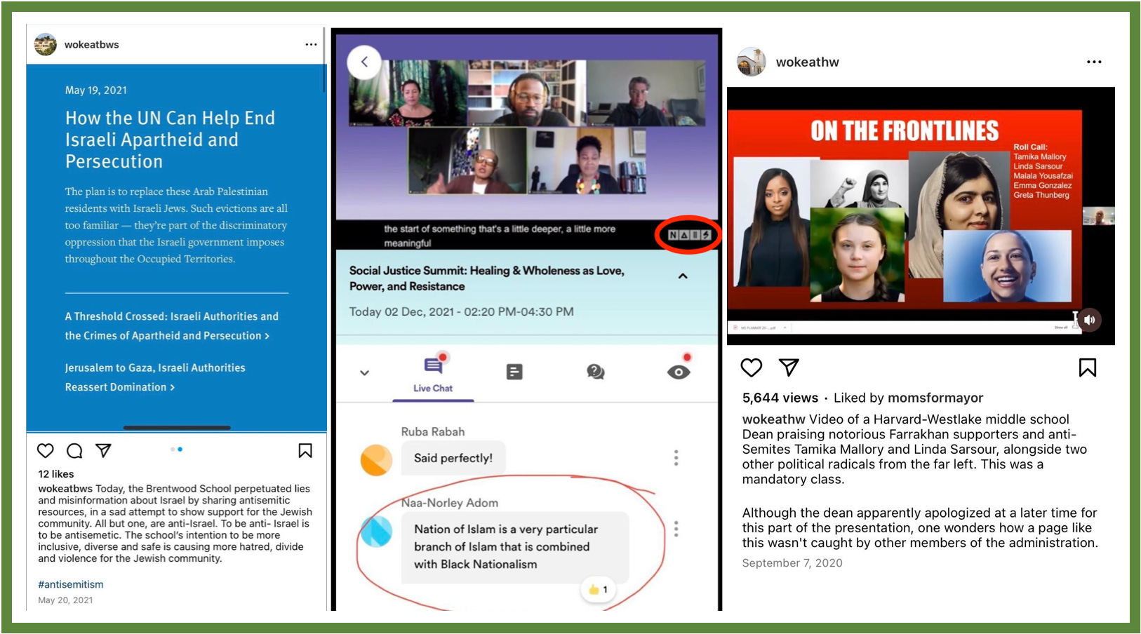
Task: Click 'How the UN Can Help' headline
Action: [x=170, y=140]
